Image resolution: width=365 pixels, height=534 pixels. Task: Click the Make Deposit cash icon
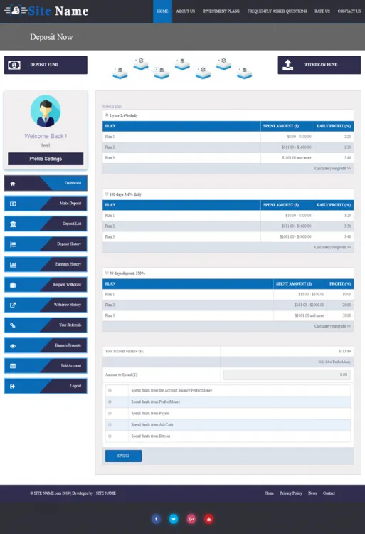pos(13,204)
